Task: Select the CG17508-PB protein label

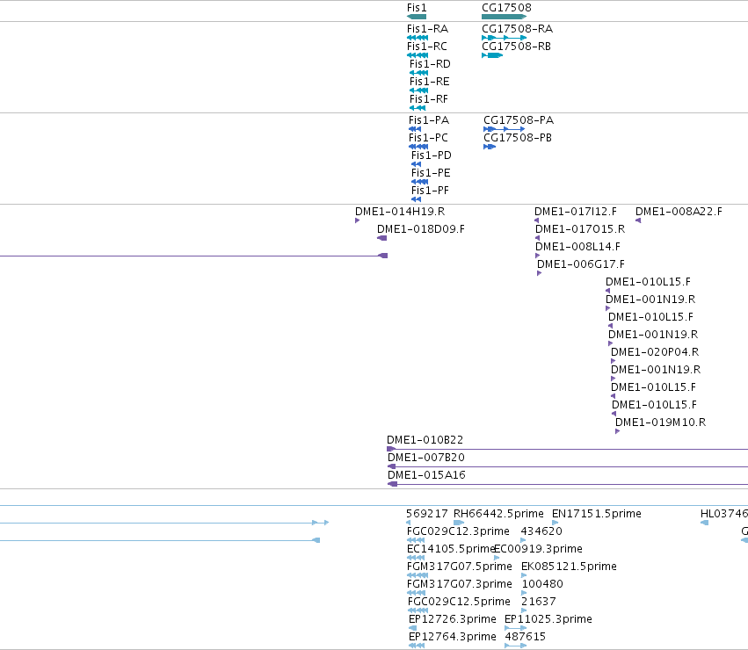Action: [x=518, y=138]
